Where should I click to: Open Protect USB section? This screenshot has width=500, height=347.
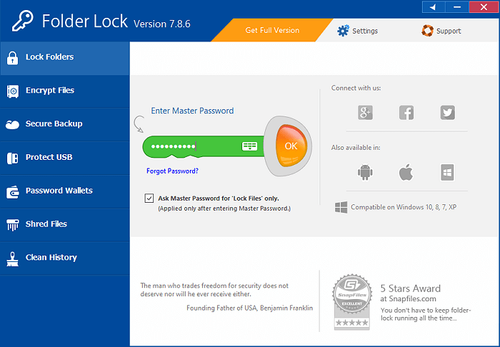[64, 157]
